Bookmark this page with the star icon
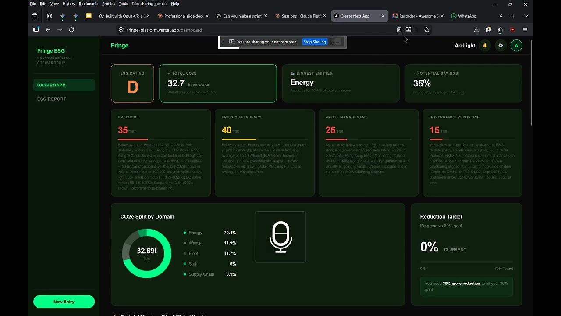The height and width of the screenshot is (316, 561). click(426, 30)
